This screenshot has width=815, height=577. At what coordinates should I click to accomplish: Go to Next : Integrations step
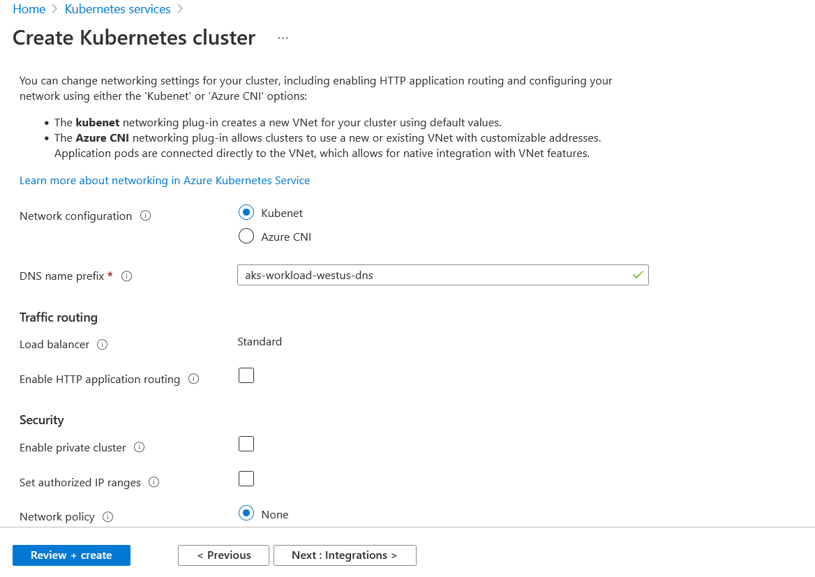point(345,555)
